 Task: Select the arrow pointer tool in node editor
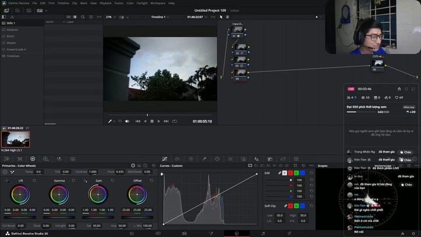221,17
